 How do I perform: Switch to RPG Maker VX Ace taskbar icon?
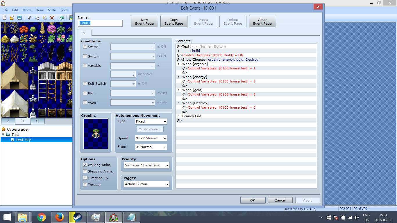(x=113, y=217)
